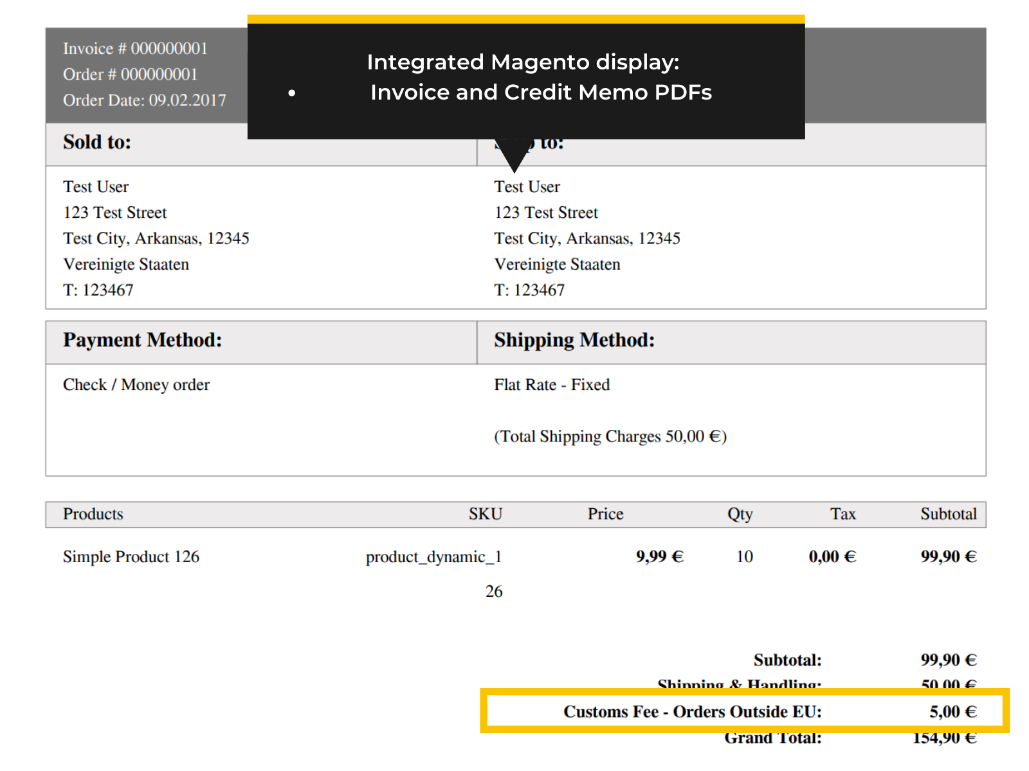
Task: Click the bullet point in callout
Action: click(292, 93)
